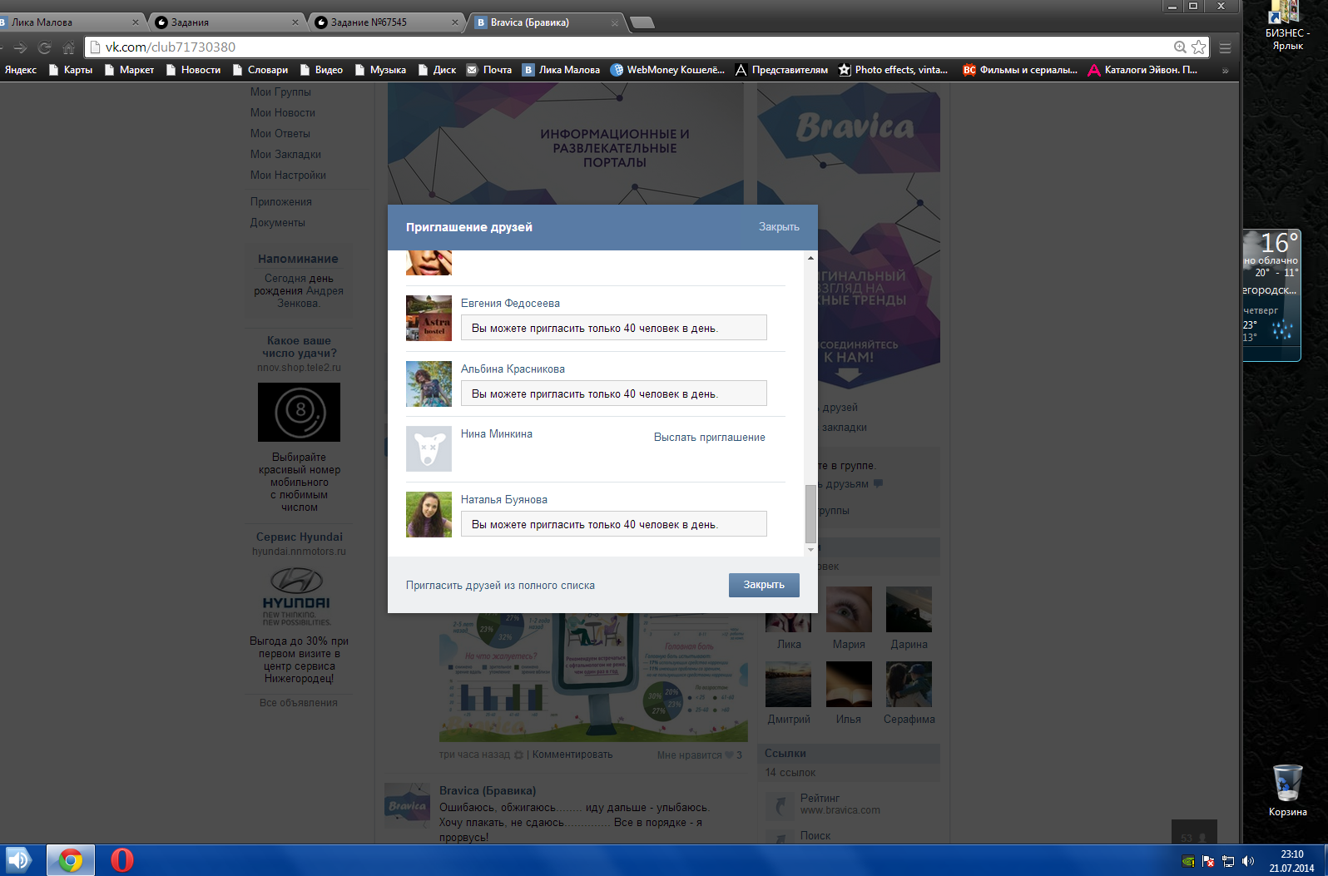1328x876 pixels.
Task: Open the Словари bookmark
Action: click(x=260, y=70)
